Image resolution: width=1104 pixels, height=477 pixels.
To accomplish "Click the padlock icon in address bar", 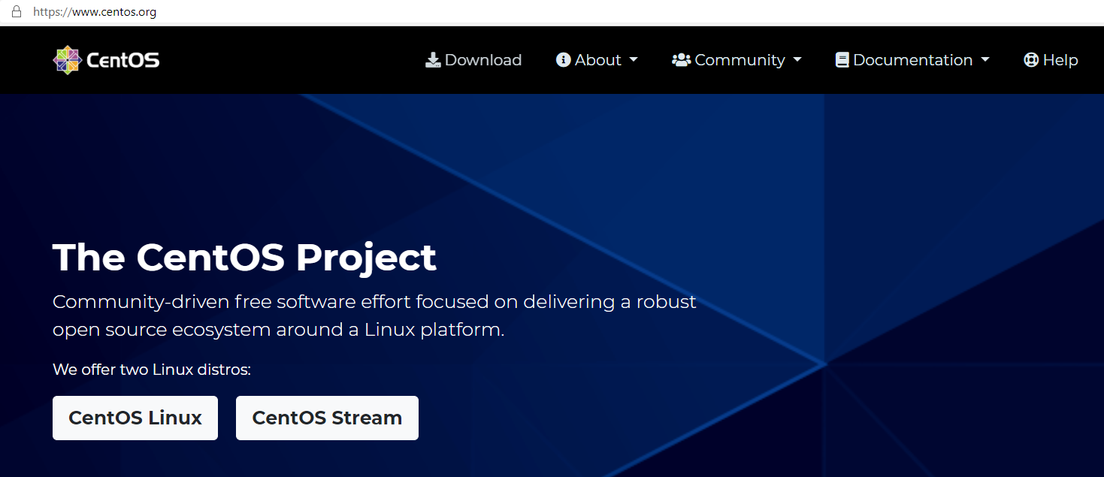I will 16,11.
